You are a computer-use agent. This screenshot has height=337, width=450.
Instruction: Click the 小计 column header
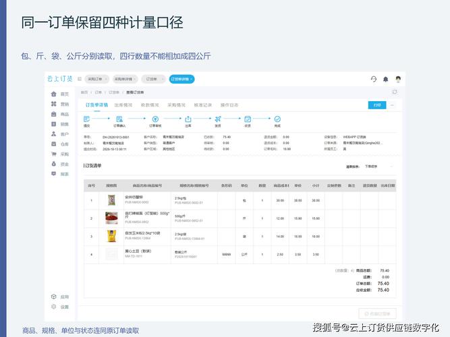(x=316, y=185)
